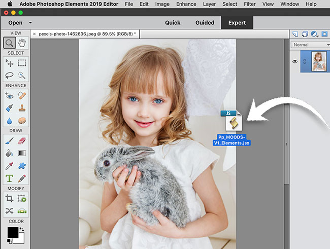Select the Gradient tool

click(x=22, y=153)
